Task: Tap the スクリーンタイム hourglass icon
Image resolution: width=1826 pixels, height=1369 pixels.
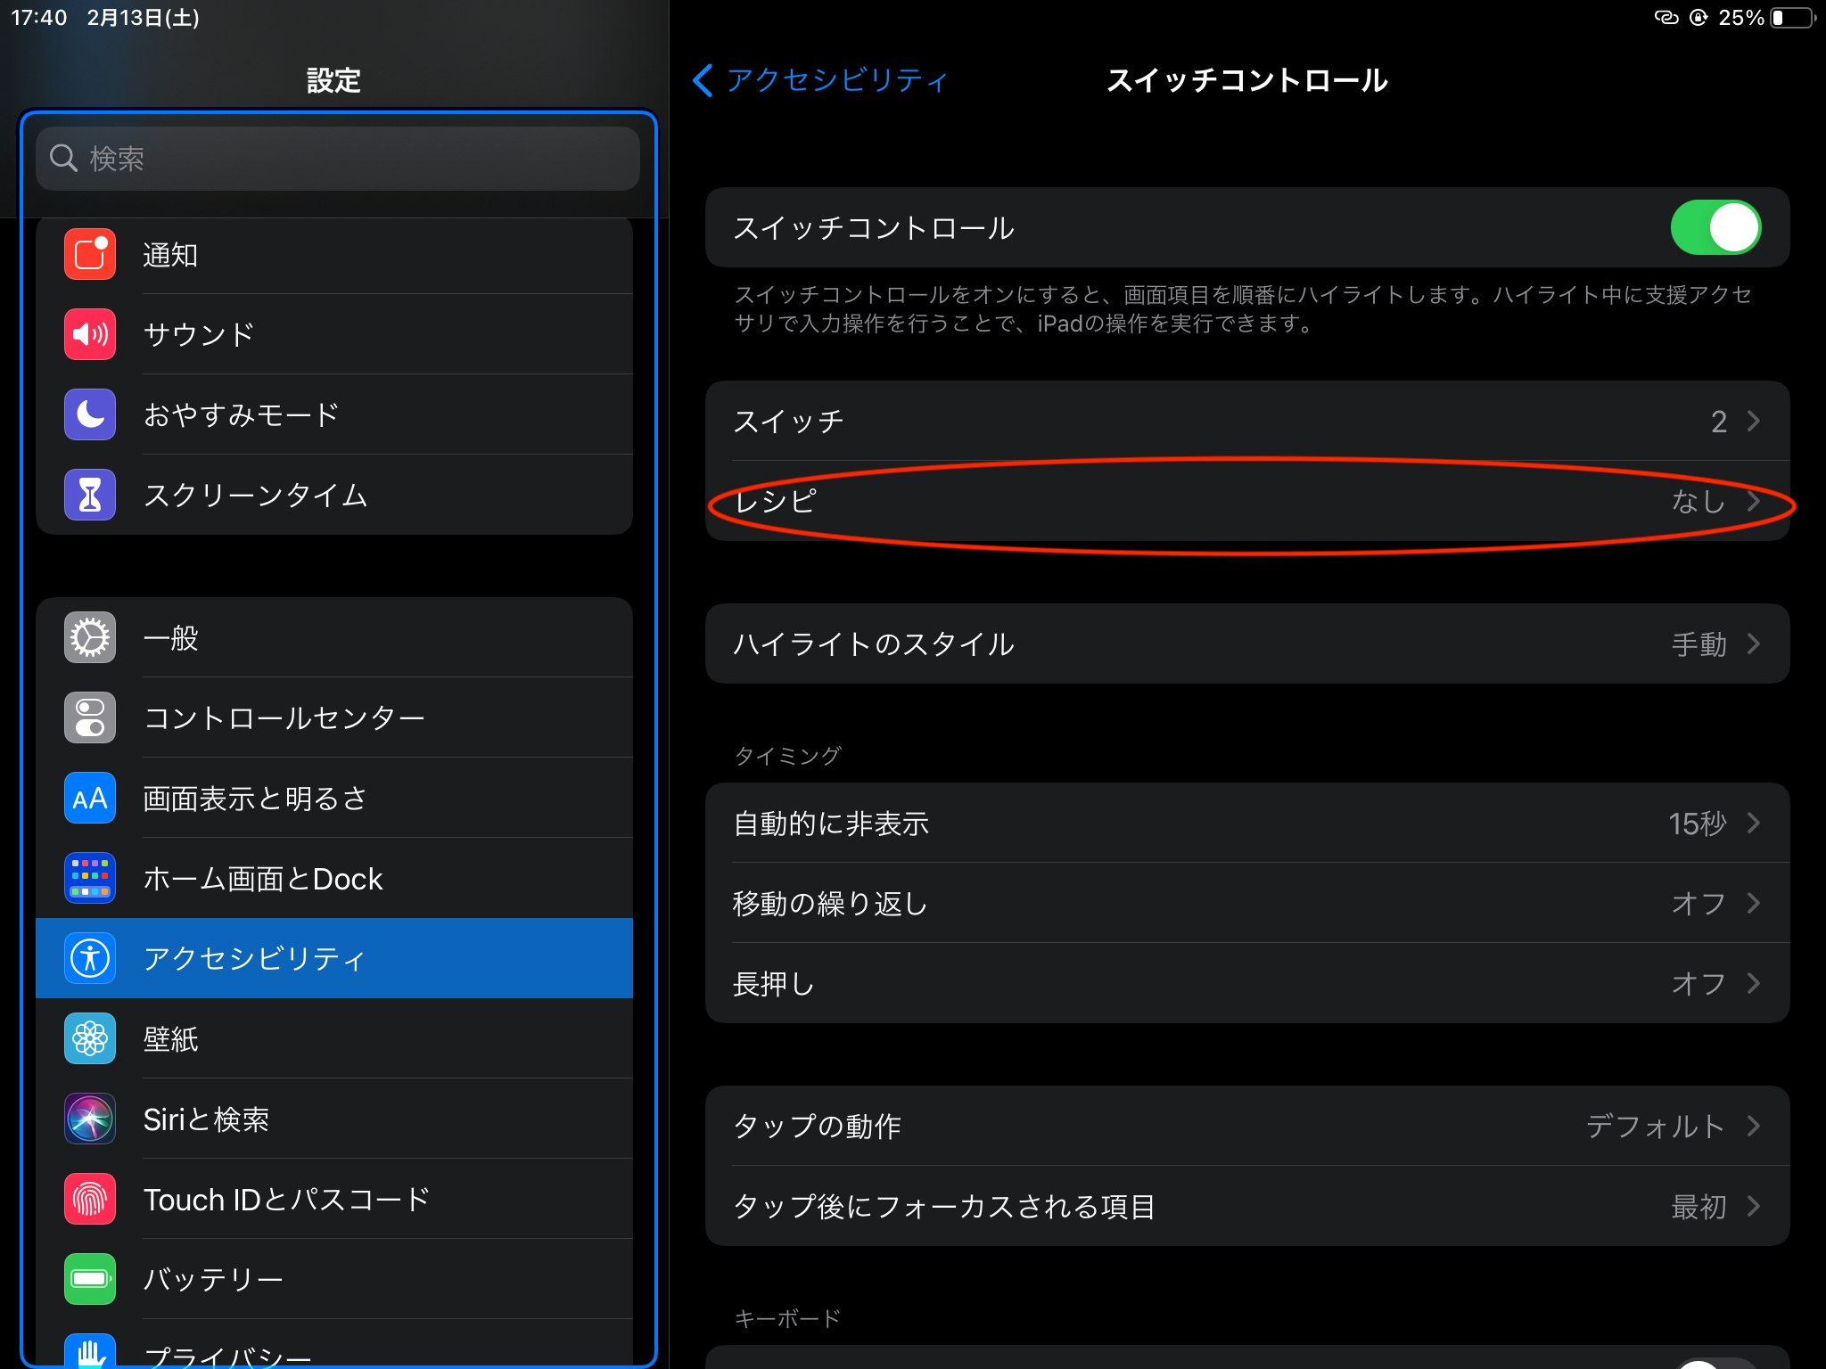Action: 89,496
